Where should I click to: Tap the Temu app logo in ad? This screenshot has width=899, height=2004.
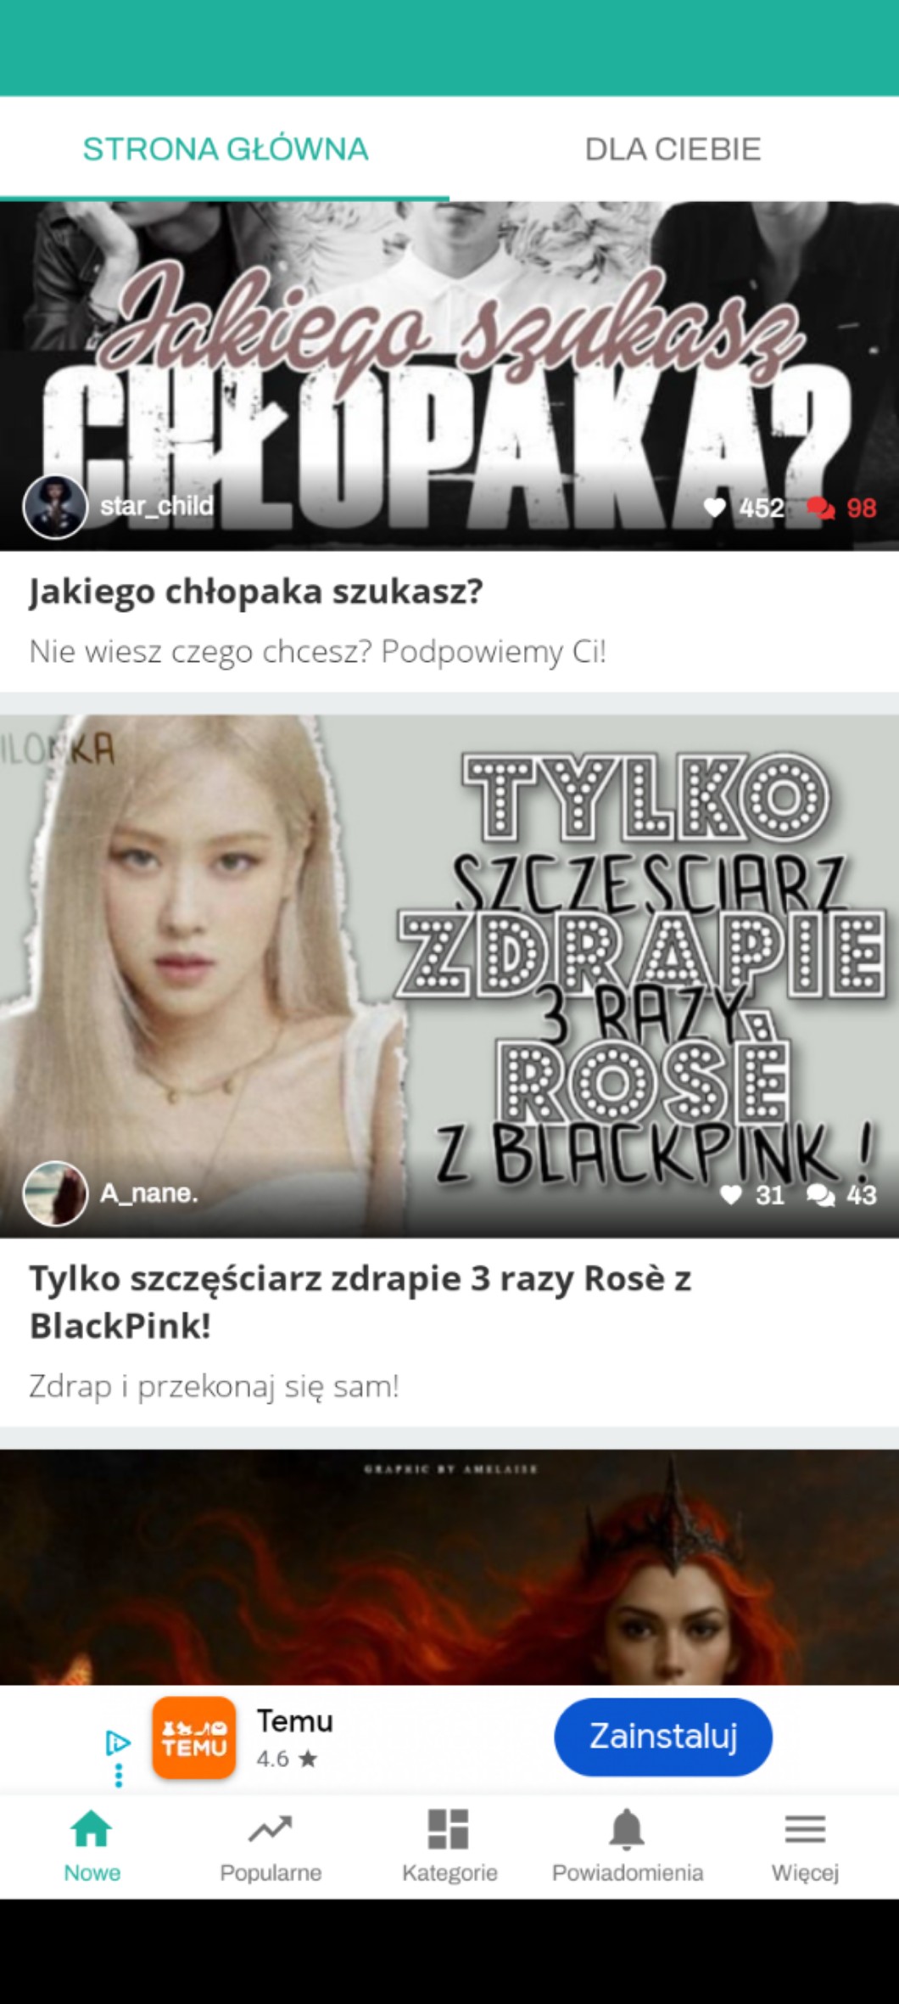(194, 1737)
